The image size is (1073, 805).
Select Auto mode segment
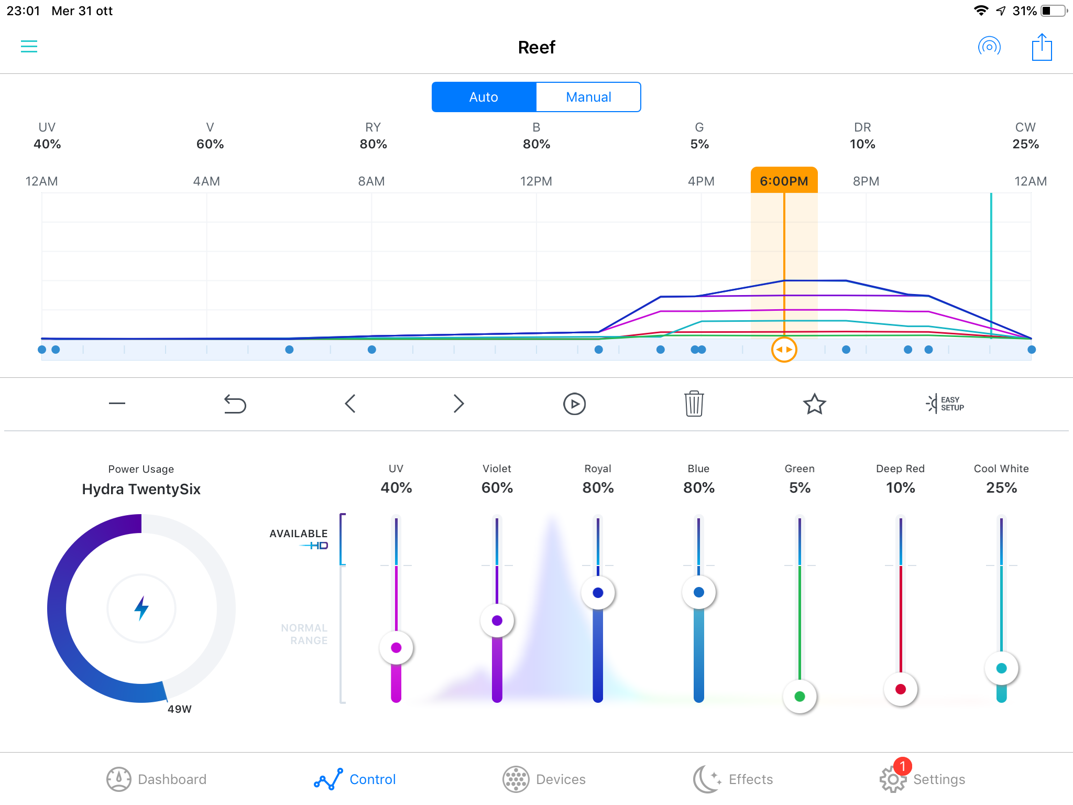tap(484, 97)
